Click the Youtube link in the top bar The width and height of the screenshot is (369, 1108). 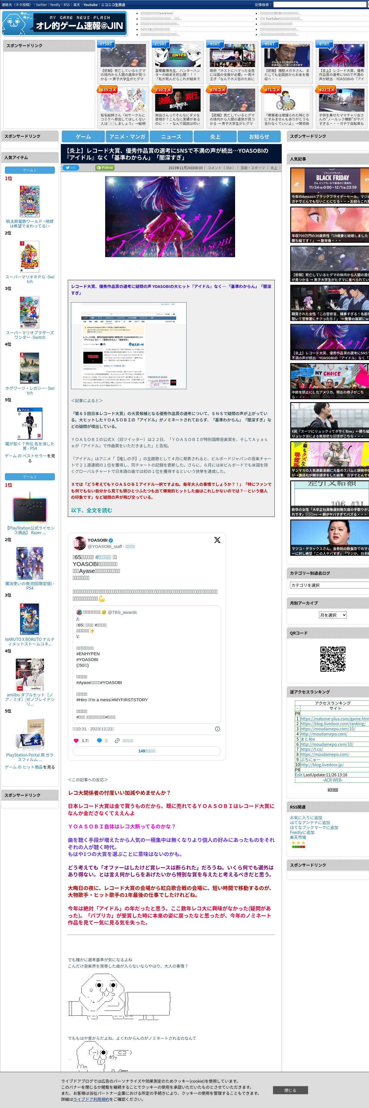click(90, 5)
